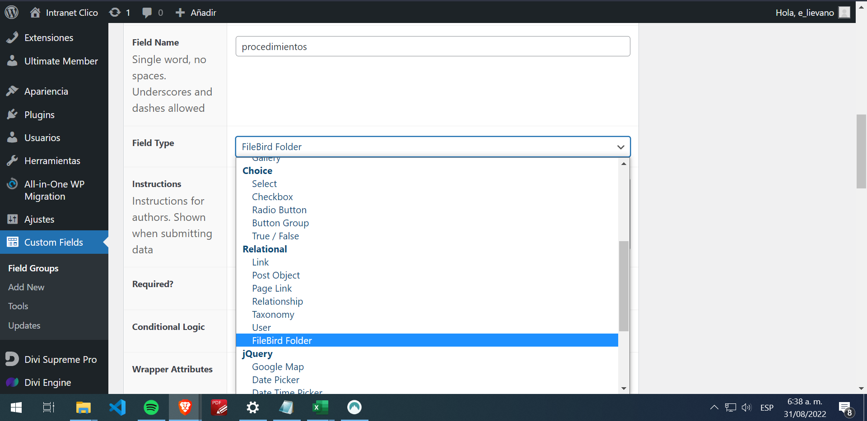Choose Radio Button field type option
The height and width of the screenshot is (421, 867).
pyautogui.click(x=279, y=210)
